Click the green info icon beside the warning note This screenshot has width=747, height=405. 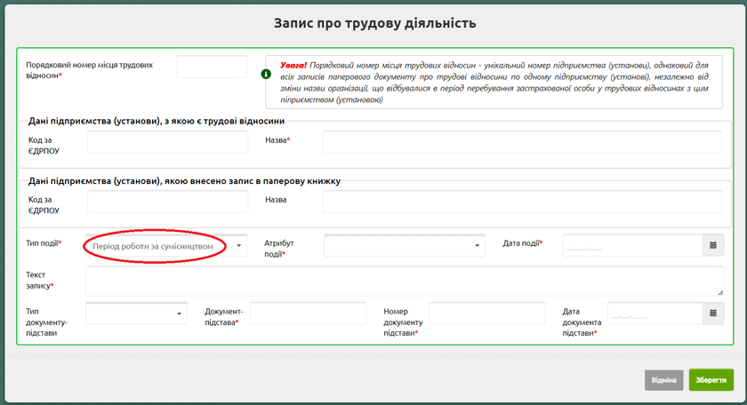(266, 74)
